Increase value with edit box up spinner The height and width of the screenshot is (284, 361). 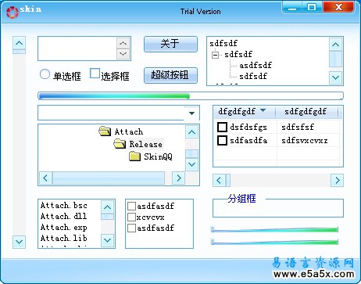123,43
